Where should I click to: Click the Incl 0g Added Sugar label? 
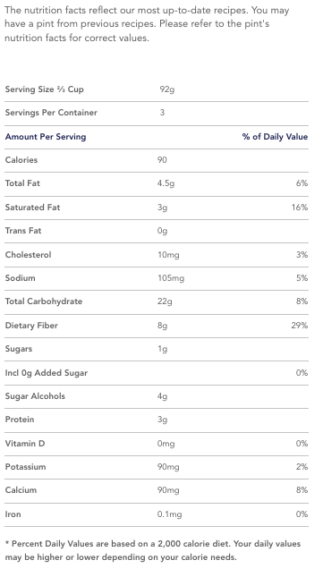click(x=46, y=373)
